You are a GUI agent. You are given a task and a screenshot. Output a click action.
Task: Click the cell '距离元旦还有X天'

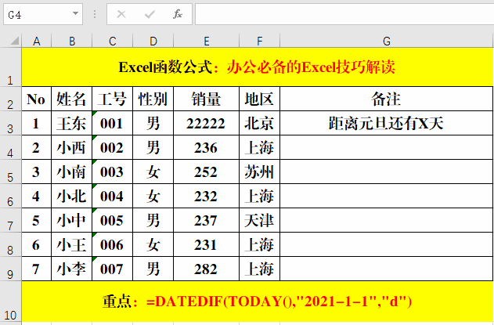[387, 123]
